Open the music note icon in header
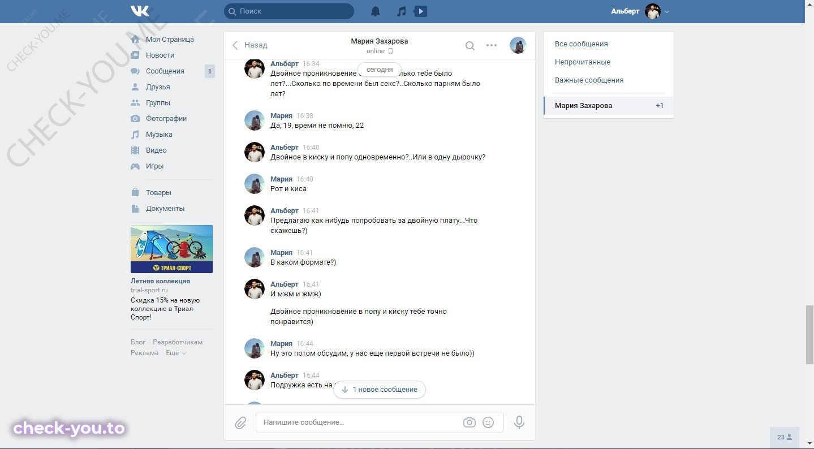 pos(401,11)
